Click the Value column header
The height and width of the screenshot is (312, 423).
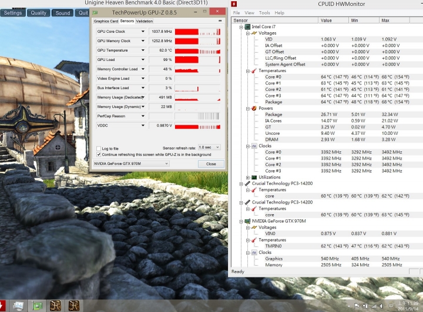click(334, 20)
